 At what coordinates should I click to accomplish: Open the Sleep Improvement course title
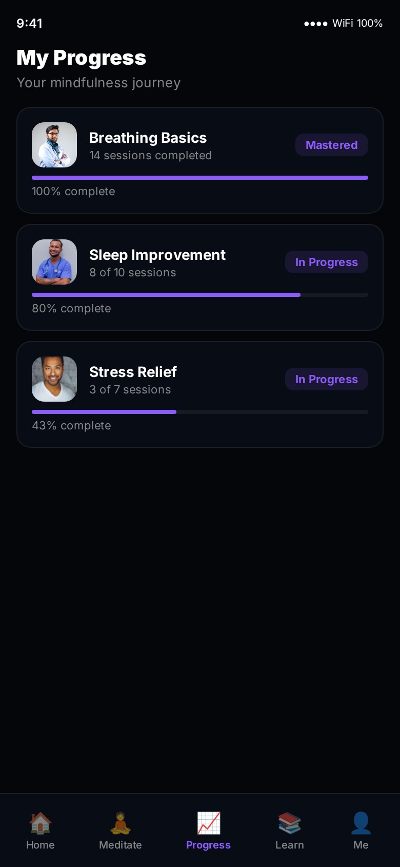pos(157,255)
